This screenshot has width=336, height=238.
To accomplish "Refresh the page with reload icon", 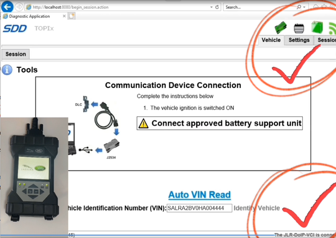I will click(x=217, y=7).
